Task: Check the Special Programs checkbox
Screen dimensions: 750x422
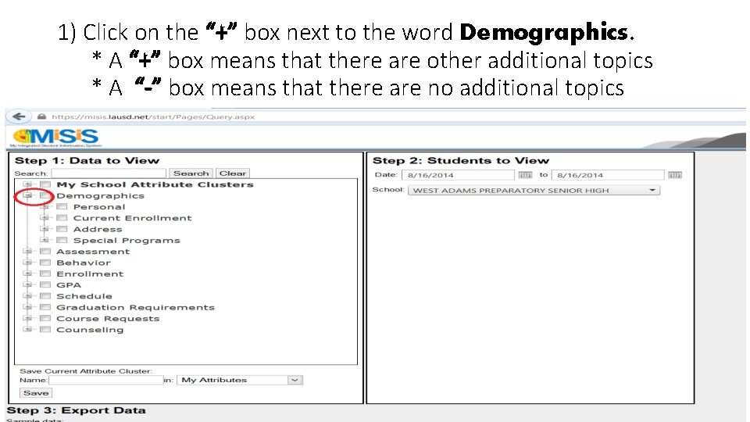Action: tap(62, 240)
